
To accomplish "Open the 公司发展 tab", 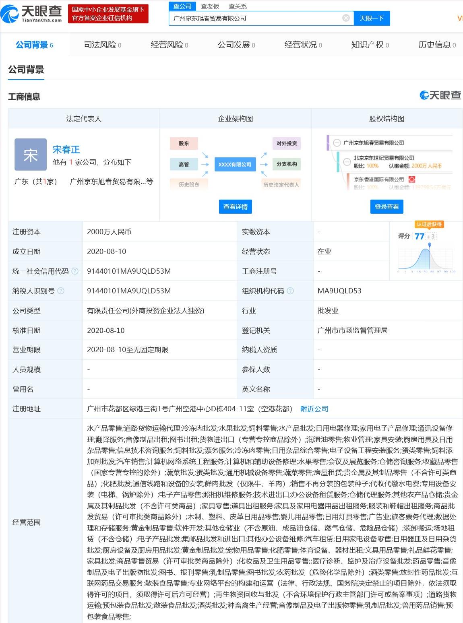I will [236, 45].
